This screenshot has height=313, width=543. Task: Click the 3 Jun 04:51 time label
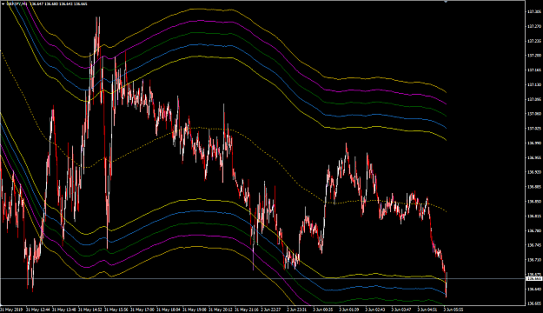click(x=427, y=310)
